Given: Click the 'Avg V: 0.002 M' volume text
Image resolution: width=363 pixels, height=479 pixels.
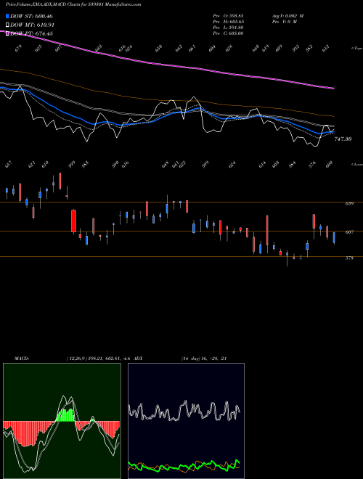Looking at the screenshot, I should coord(287,15).
